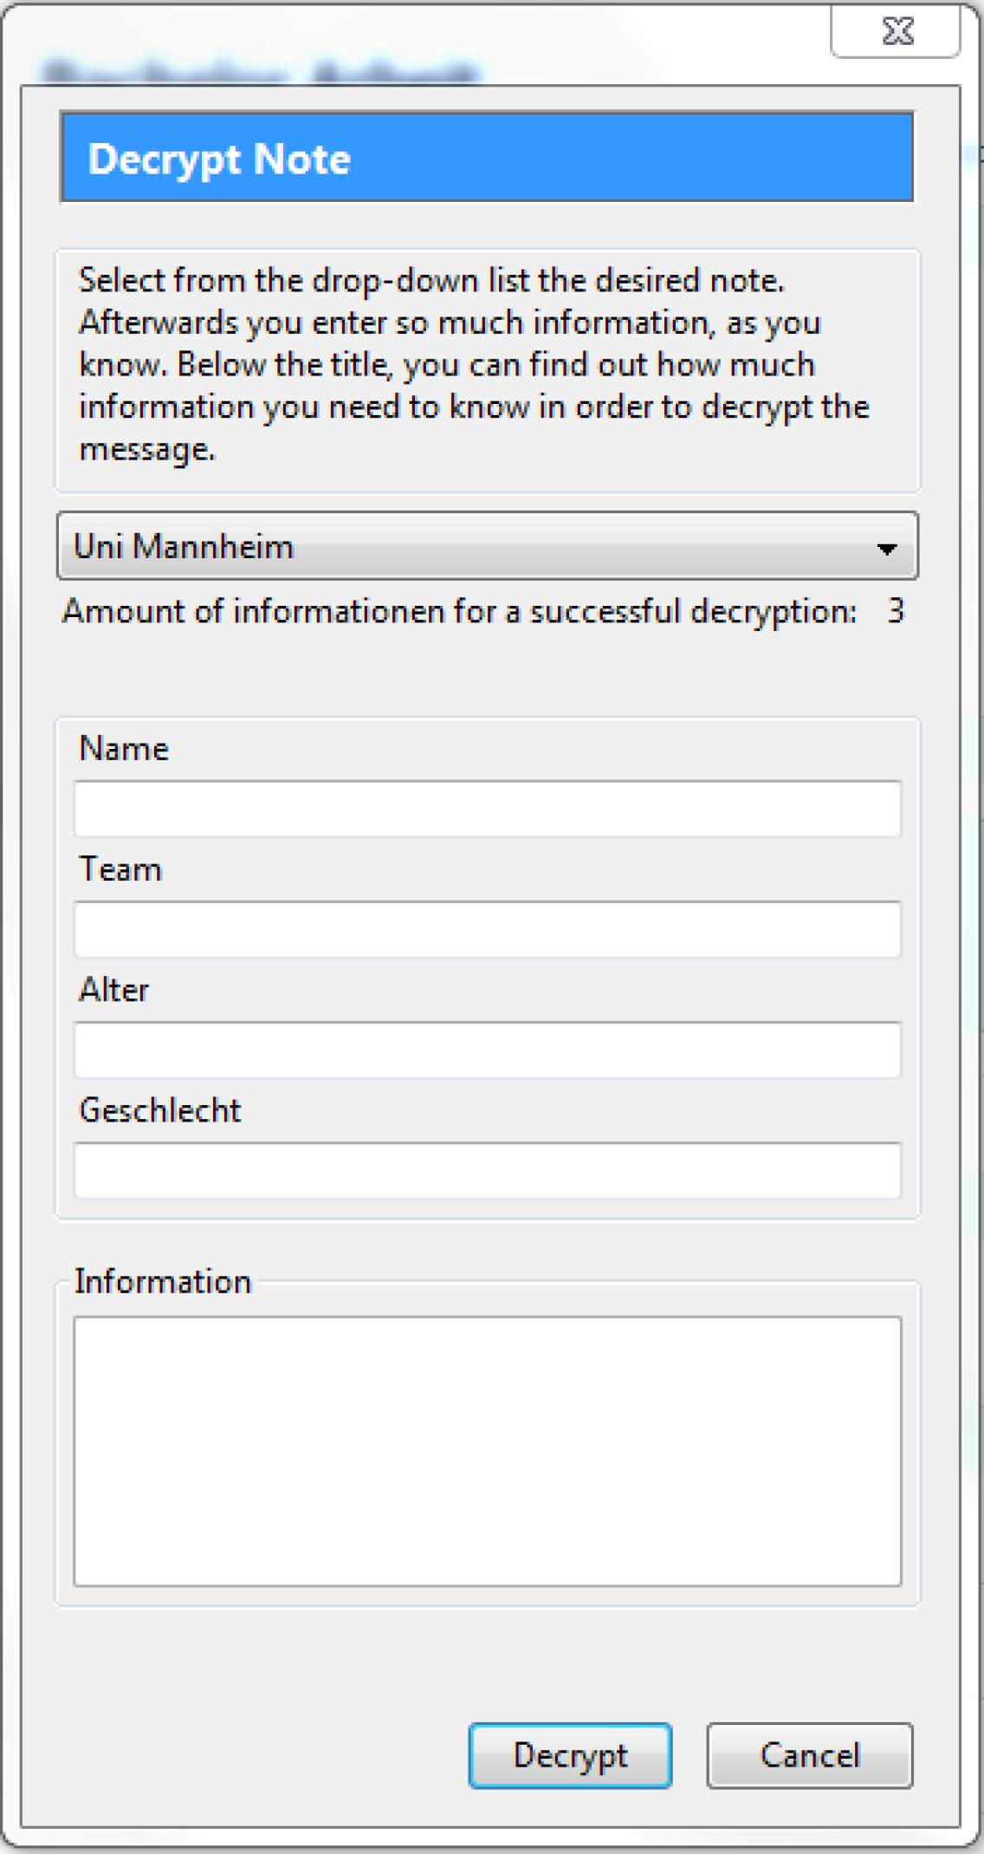Click the Alter field label

pyautogui.click(x=113, y=990)
